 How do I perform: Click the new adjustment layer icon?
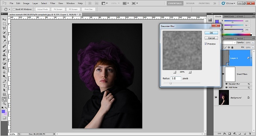point(235,134)
